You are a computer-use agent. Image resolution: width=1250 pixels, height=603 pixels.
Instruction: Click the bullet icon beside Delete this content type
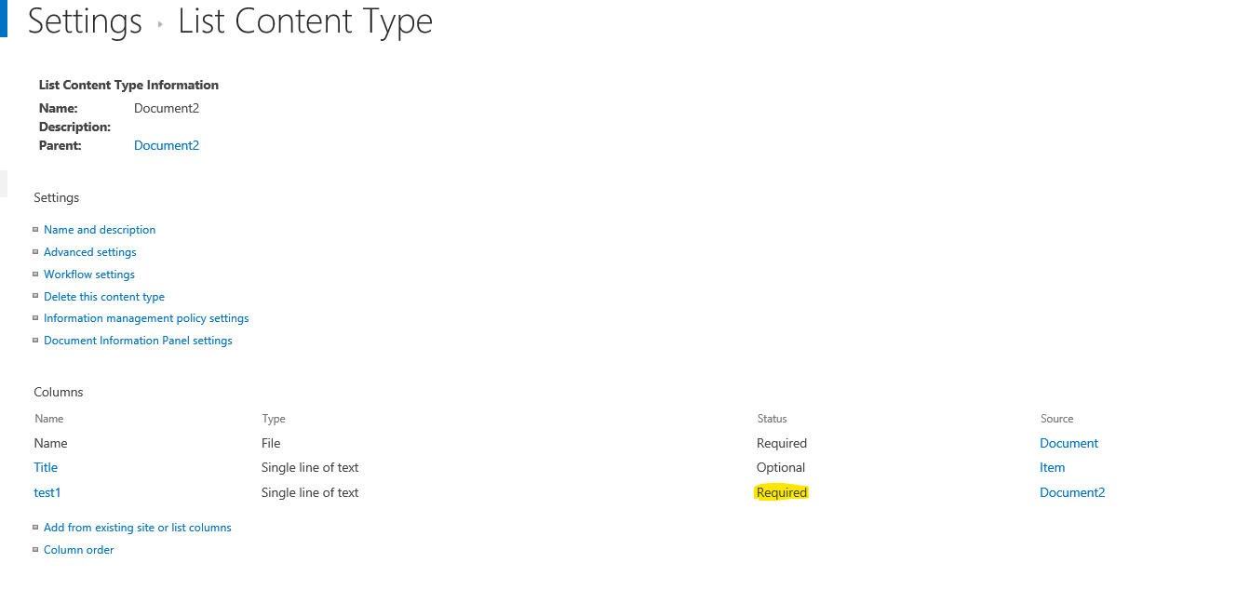click(35, 296)
